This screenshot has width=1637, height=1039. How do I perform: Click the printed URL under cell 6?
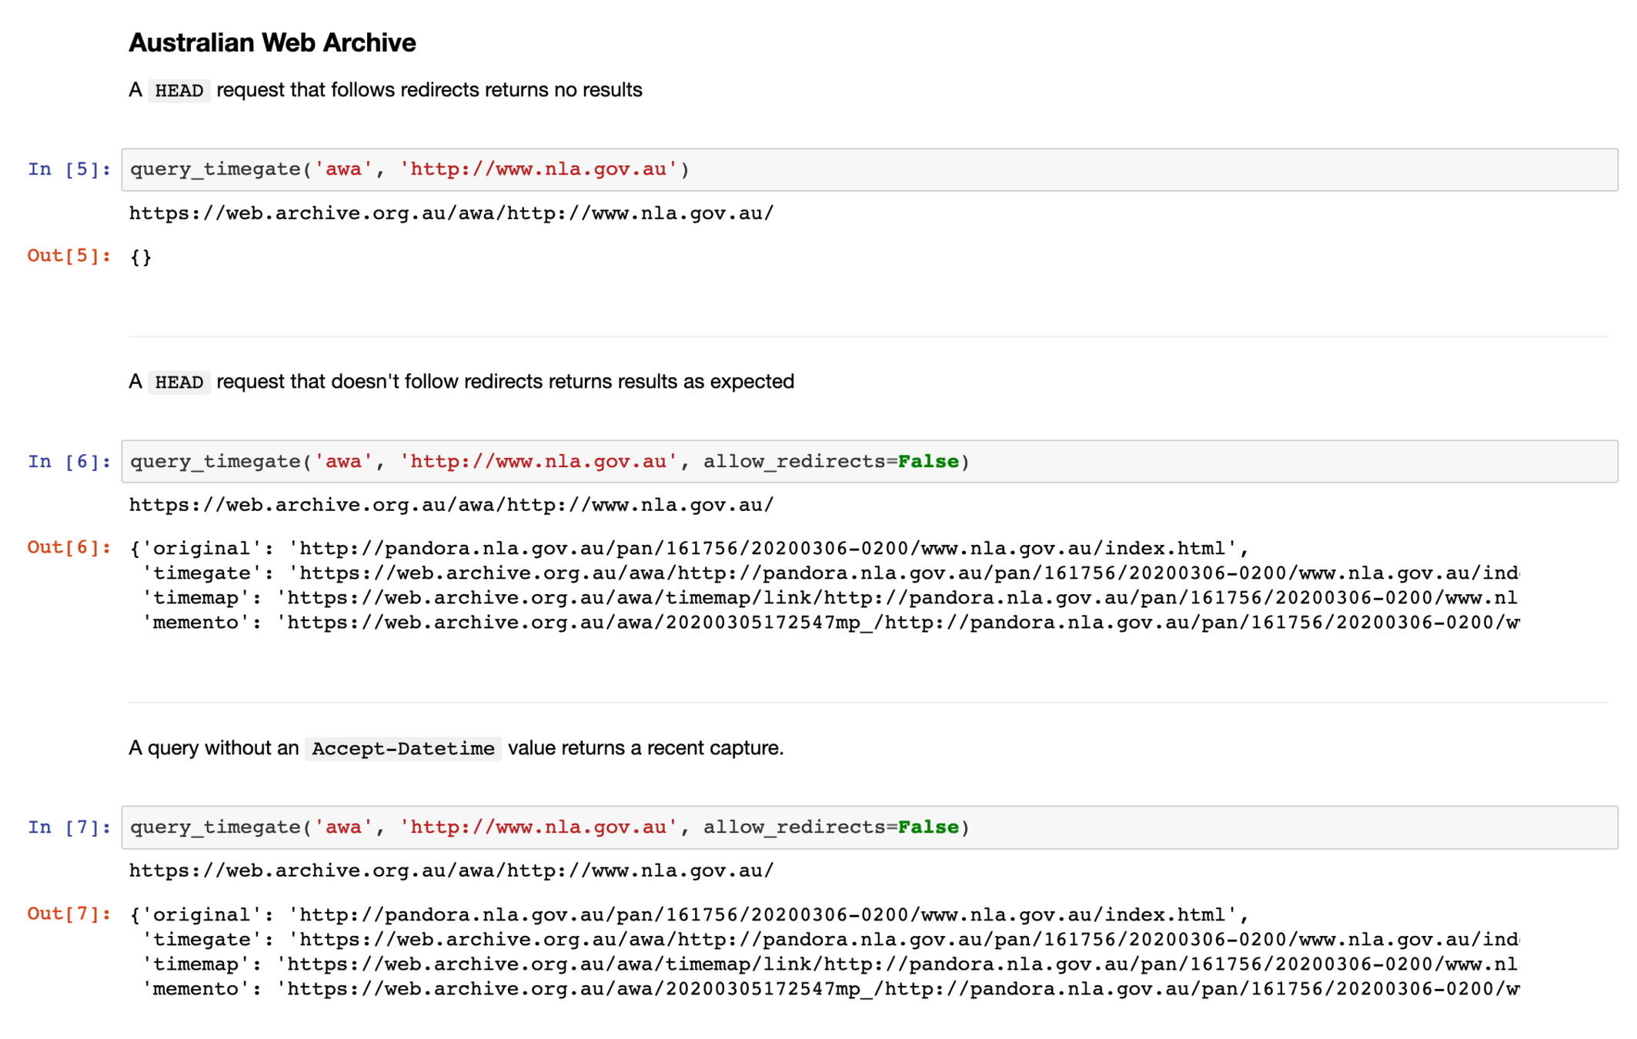click(451, 505)
